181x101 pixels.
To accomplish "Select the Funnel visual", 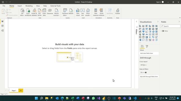I will click(x=143, y=31).
